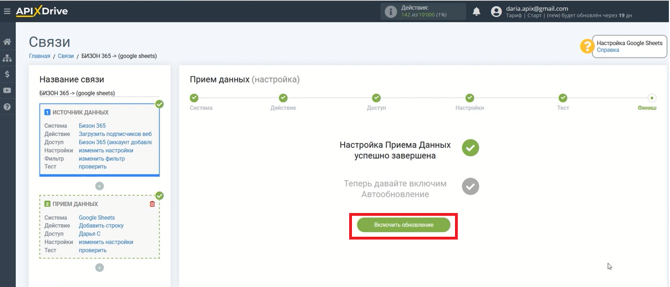Go to Настройки step in progress bar
The image size is (670, 287).
[470, 98]
